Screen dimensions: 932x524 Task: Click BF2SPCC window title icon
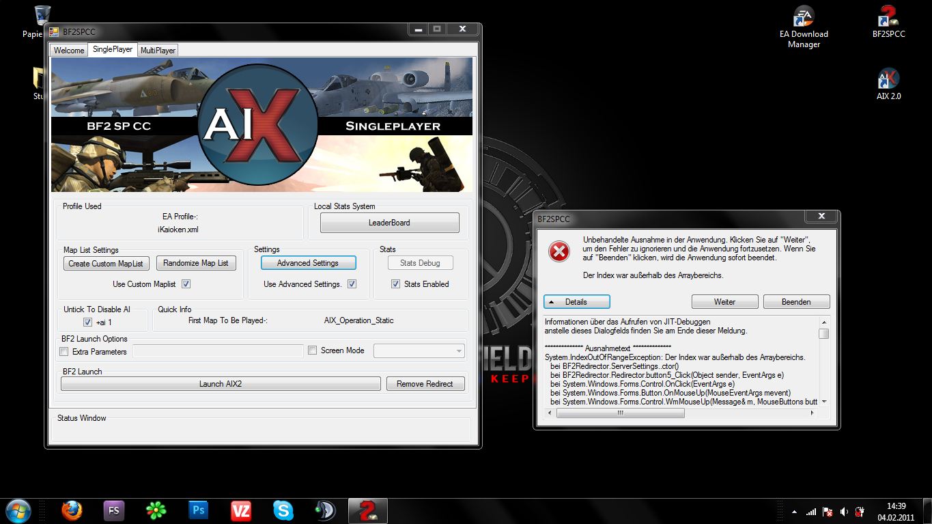click(54, 32)
